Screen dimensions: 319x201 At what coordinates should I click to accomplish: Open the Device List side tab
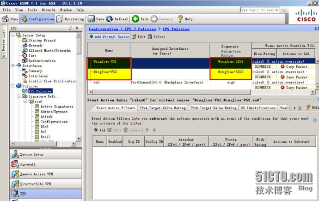[x=3, y=41]
